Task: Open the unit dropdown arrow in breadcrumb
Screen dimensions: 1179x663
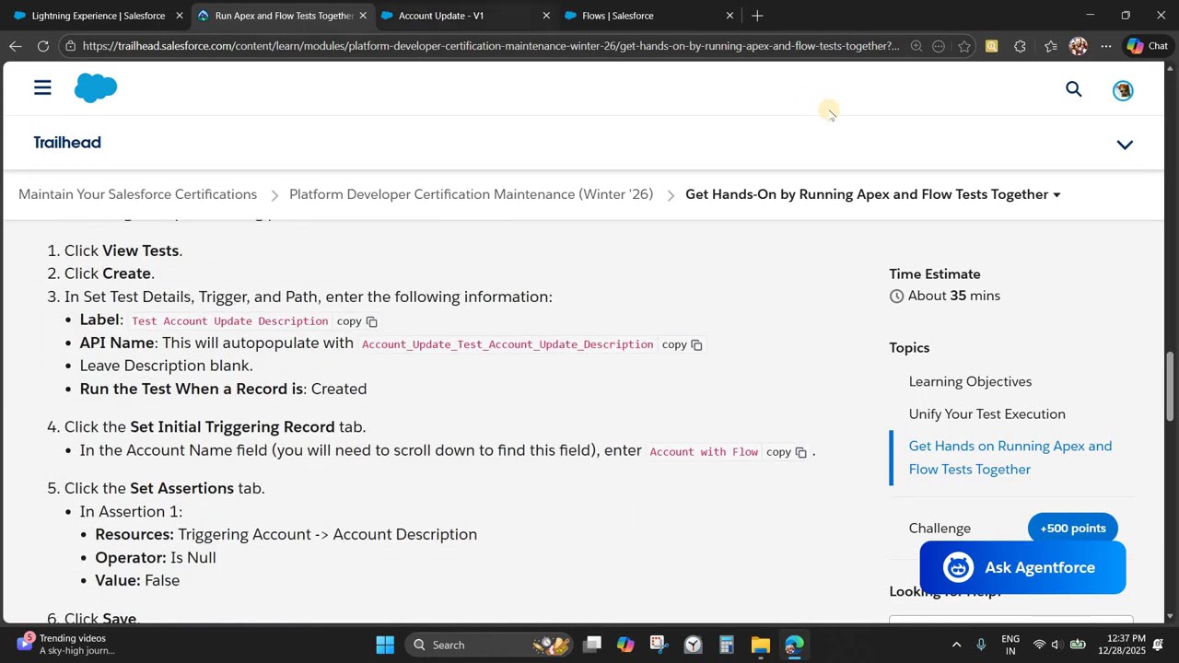Action: (x=1056, y=195)
